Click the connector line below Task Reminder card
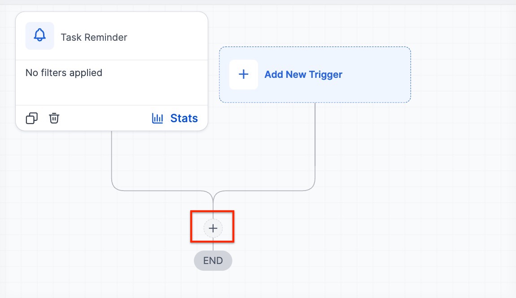 (111, 157)
